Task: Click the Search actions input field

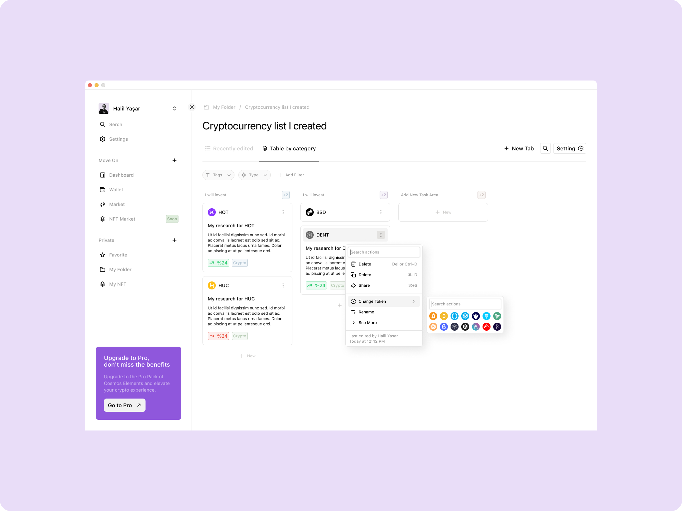Action: point(384,252)
